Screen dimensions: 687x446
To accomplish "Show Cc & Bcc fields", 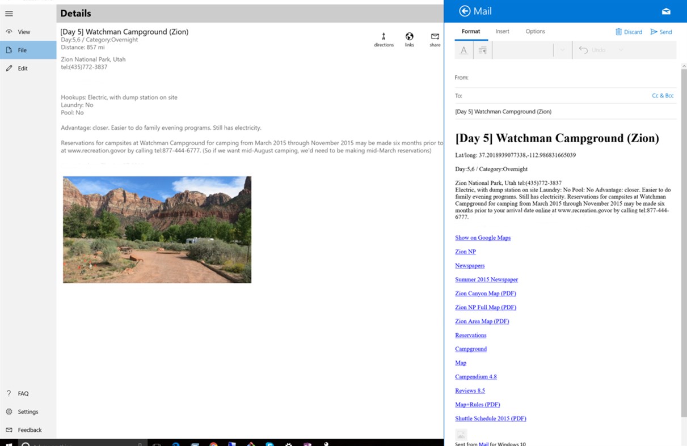I will 663,96.
